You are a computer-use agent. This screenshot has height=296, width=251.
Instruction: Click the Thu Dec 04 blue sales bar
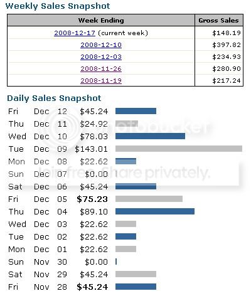point(155,211)
